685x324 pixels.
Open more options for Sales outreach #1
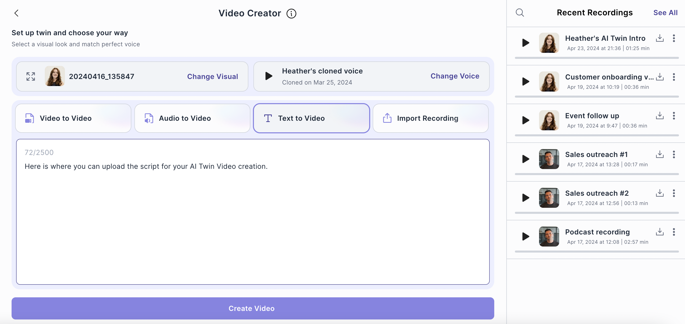[x=674, y=154]
